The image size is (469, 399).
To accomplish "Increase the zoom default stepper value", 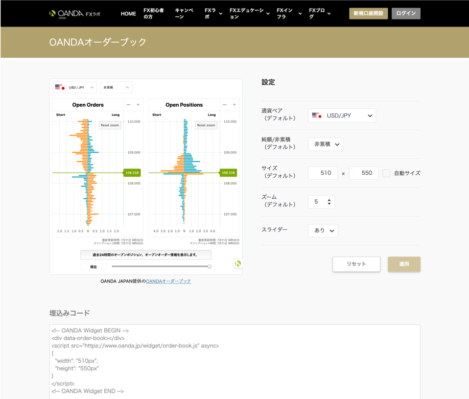I will [329, 199].
